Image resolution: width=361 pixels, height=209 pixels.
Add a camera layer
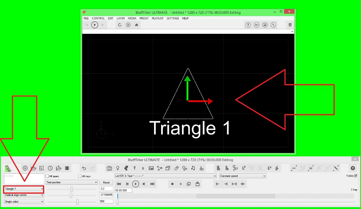[109, 168]
